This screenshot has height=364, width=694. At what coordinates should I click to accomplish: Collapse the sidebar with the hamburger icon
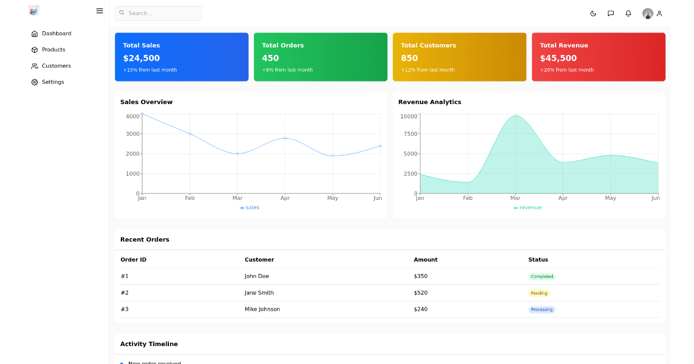[99, 10]
